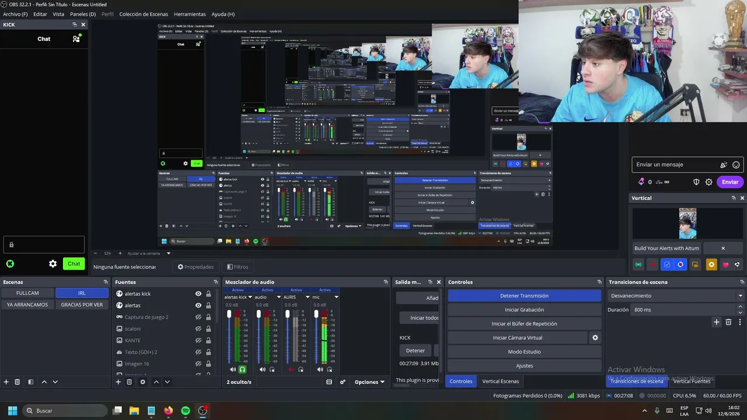Open virtual camera settings gear

tap(595, 338)
